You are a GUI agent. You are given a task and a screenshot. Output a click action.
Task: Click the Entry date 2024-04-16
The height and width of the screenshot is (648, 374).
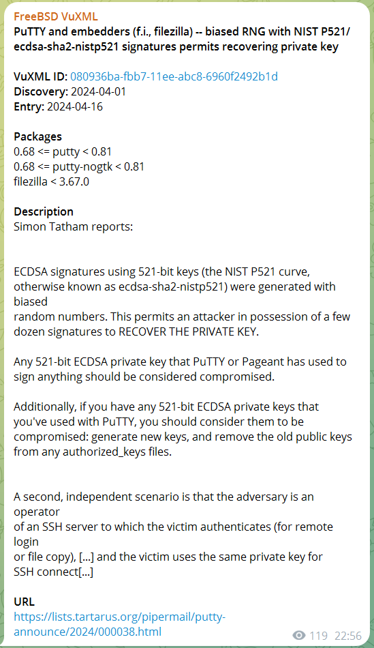(x=75, y=106)
